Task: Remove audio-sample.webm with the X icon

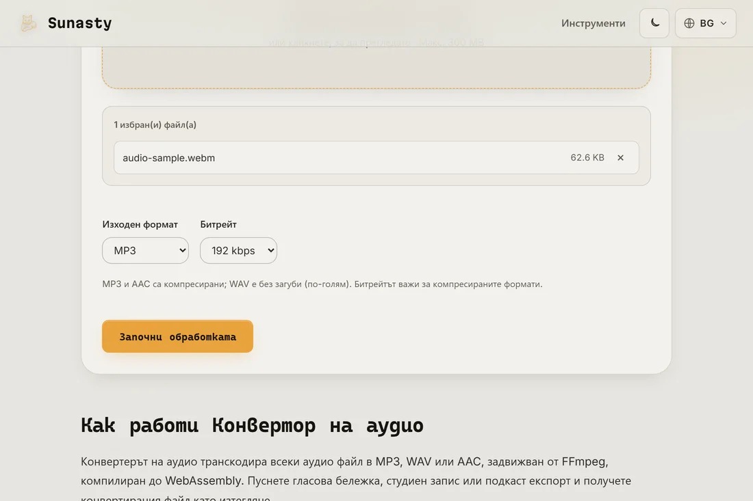Action: [x=620, y=158]
